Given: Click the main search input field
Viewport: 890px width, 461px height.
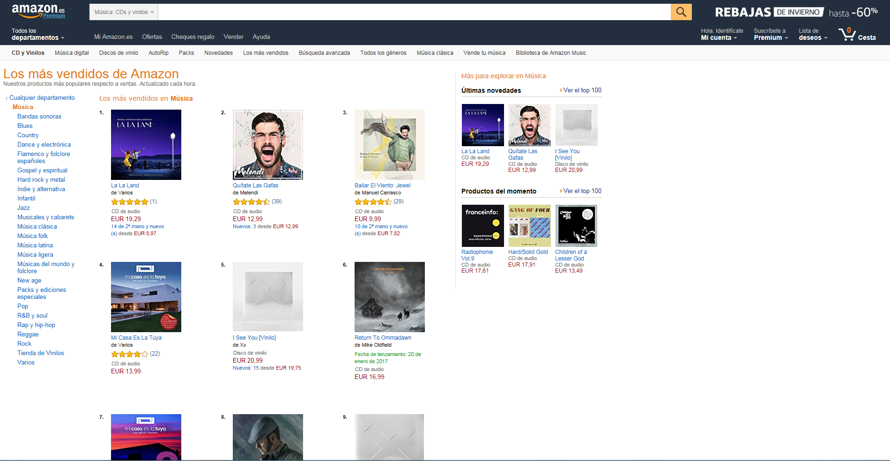Looking at the screenshot, I should pyautogui.click(x=414, y=12).
